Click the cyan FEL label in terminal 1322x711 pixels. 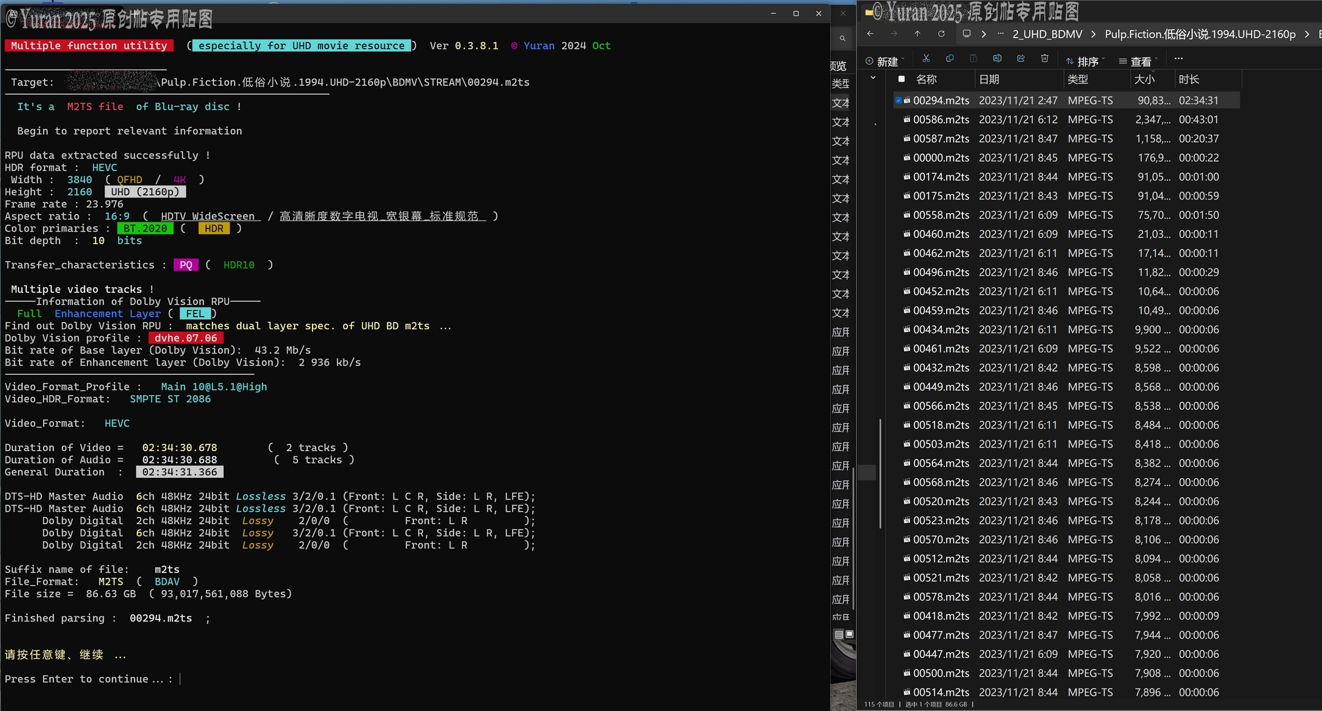195,314
